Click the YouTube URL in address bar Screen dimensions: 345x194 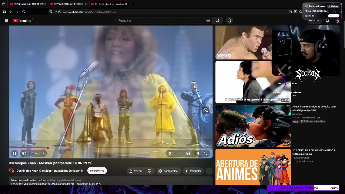click(89, 12)
